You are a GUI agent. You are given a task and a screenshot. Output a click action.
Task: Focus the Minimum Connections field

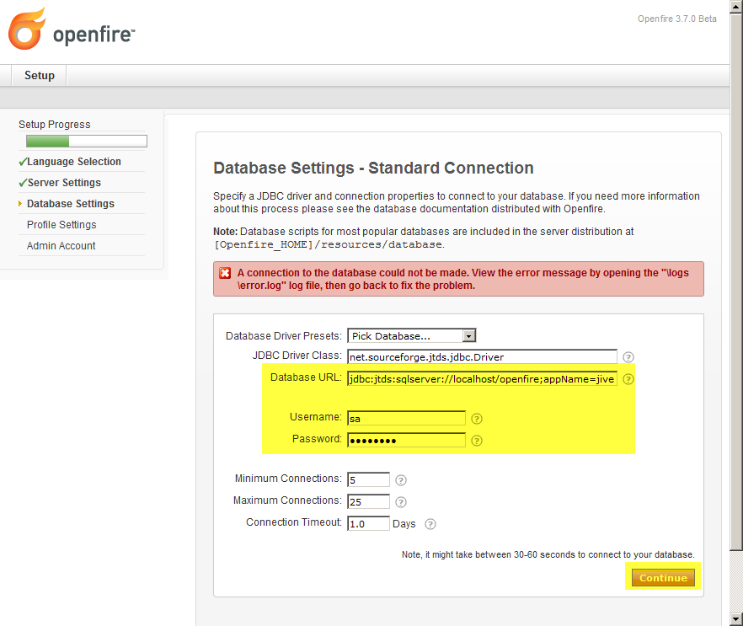pos(368,480)
